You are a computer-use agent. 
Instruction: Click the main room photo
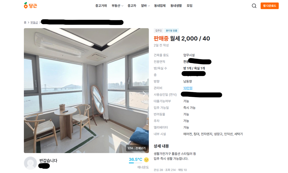click(x=86, y=91)
